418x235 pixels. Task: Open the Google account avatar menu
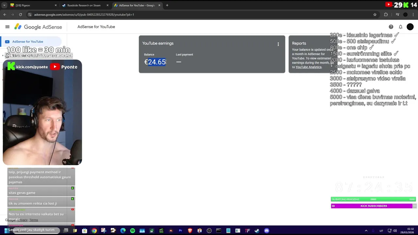tap(410, 27)
